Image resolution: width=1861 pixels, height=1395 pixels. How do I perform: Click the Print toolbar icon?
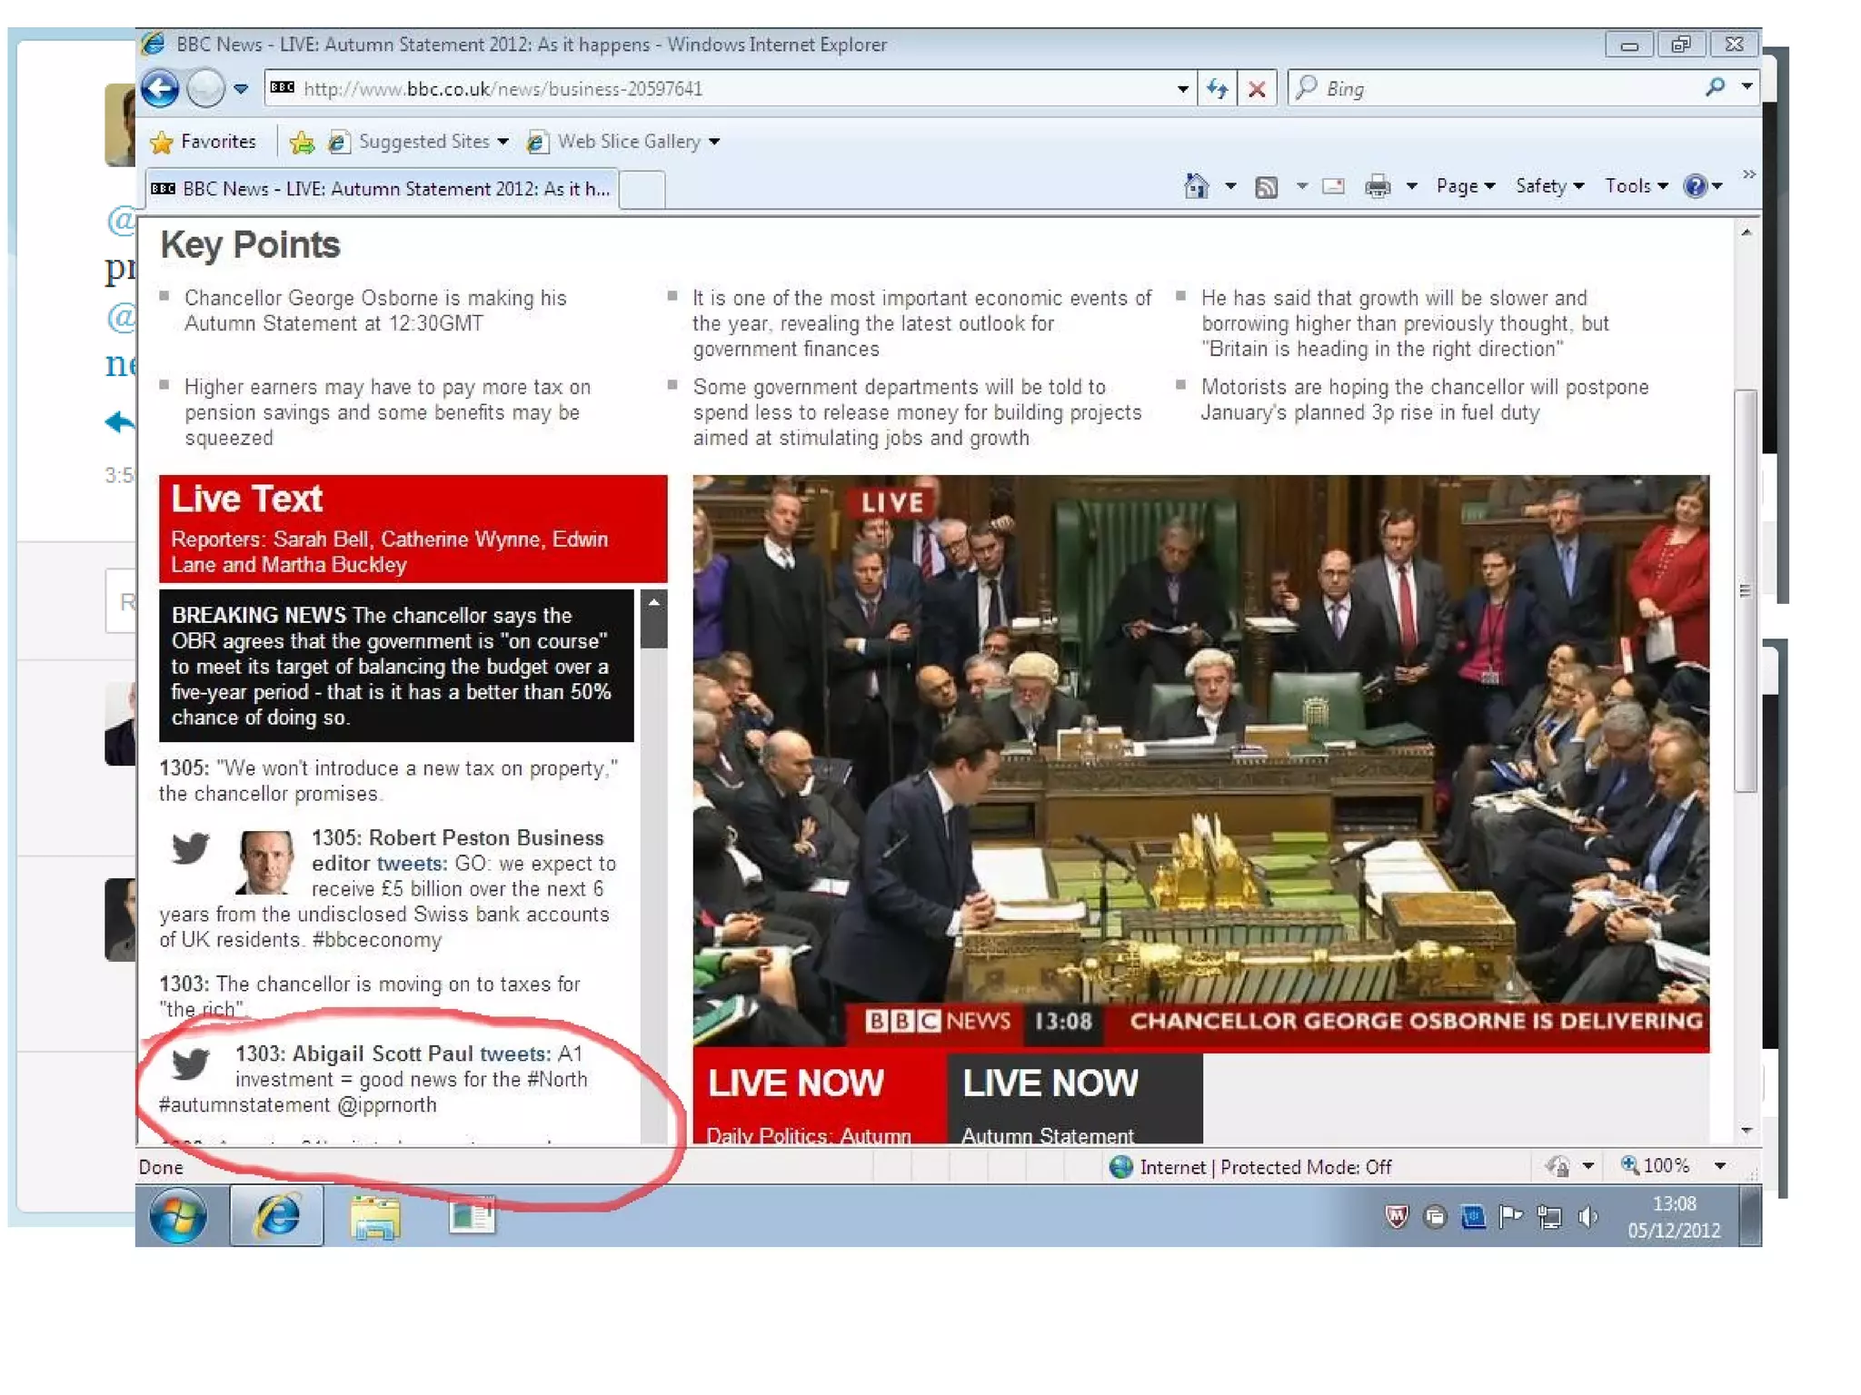1377,187
